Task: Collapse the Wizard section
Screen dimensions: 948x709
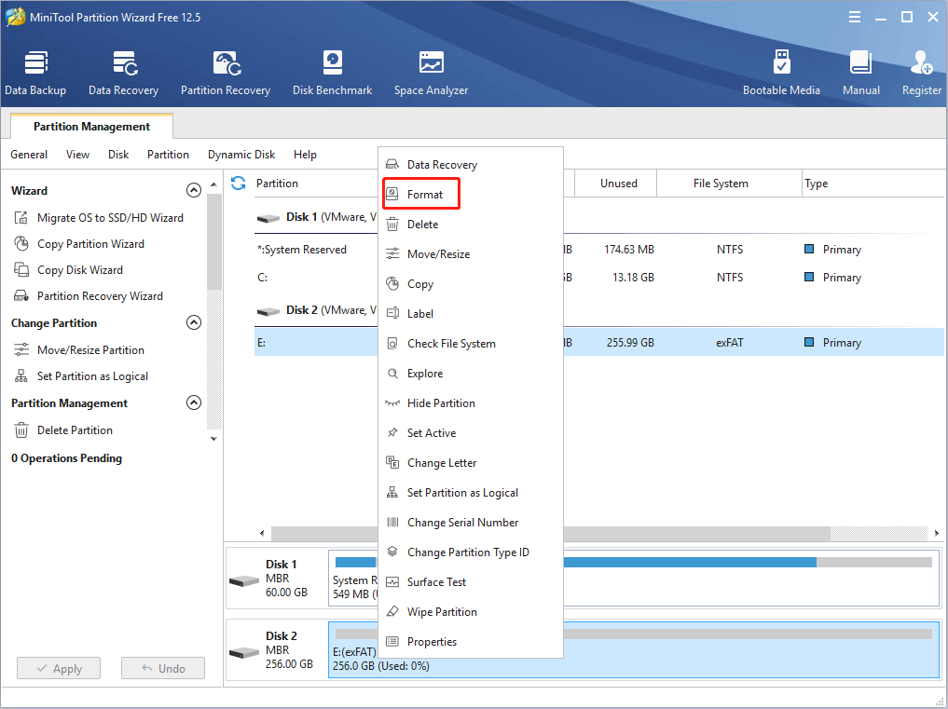Action: tap(194, 190)
